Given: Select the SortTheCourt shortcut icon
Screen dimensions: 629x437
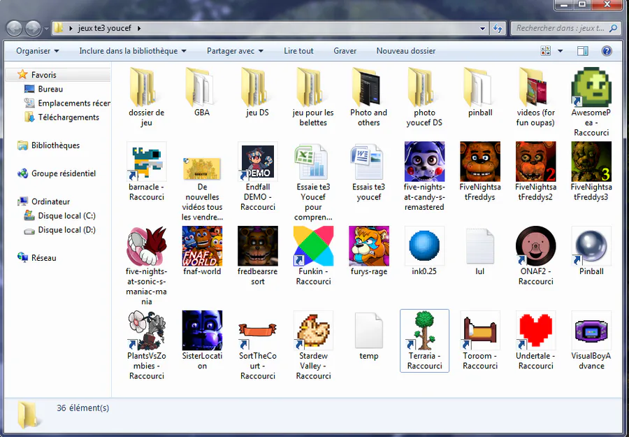Looking at the screenshot, I should pyautogui.click(x=257, y=330).
